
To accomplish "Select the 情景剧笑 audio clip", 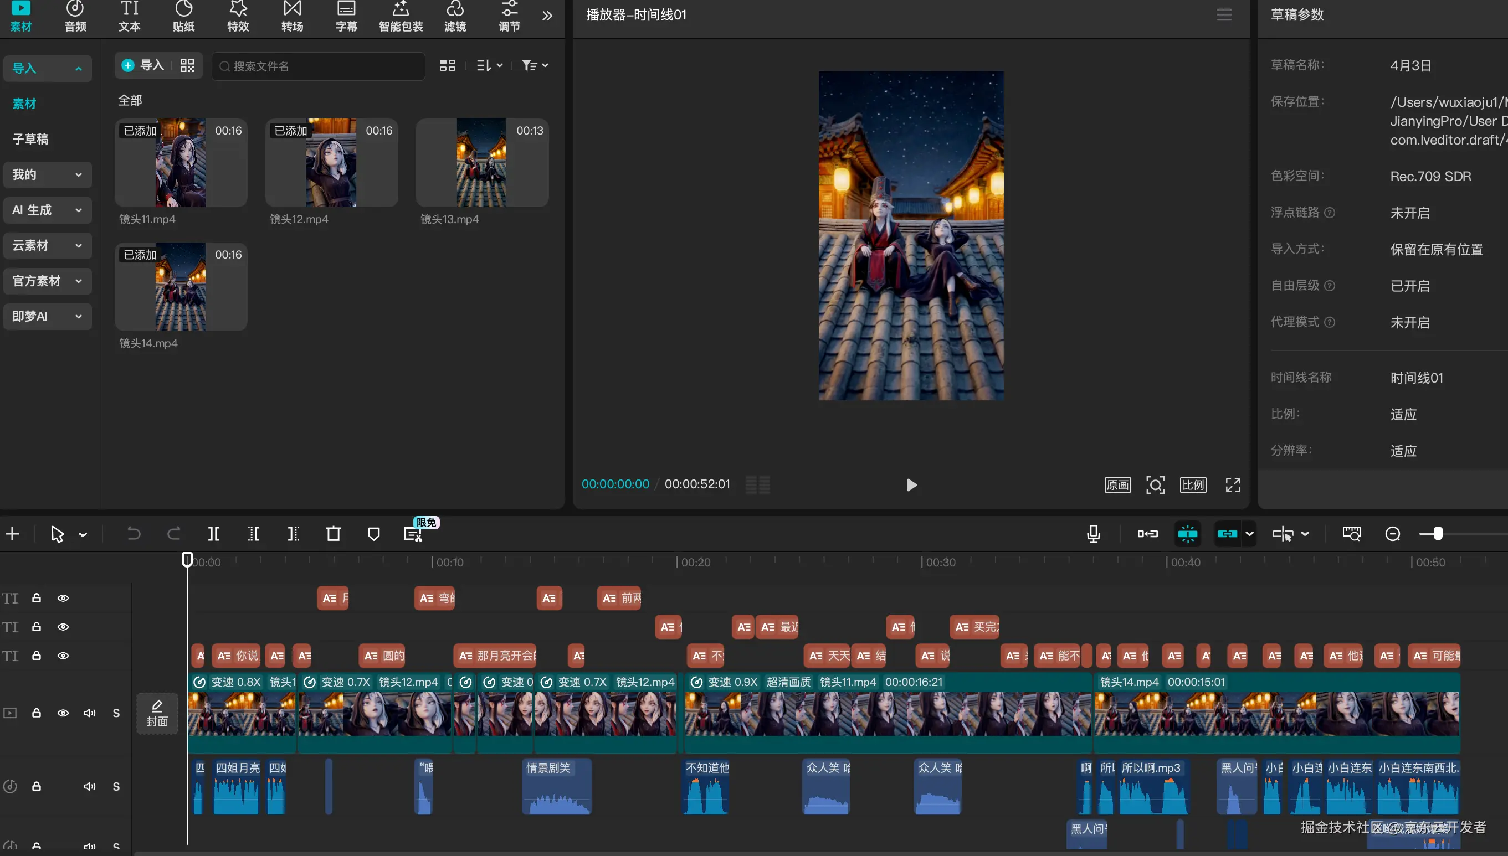I will (556, 787).
